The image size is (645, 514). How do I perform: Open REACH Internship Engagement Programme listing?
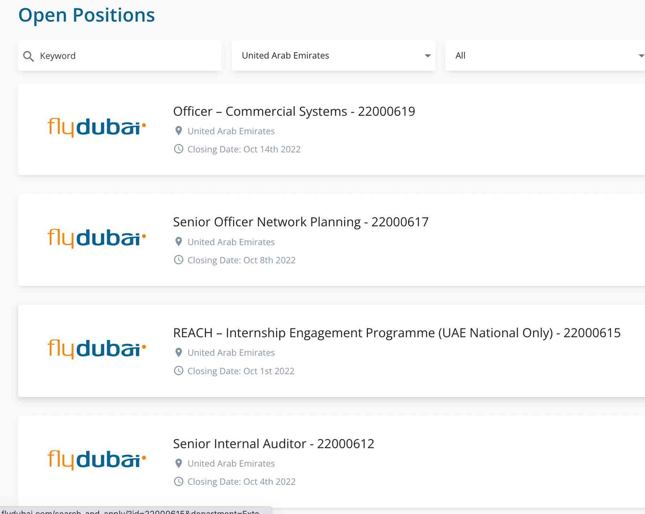pyautogui.click(x=397, y=333)
